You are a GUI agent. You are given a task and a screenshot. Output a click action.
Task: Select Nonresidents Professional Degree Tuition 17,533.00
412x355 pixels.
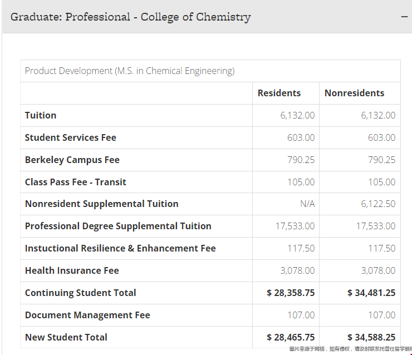tap(375, 226)
